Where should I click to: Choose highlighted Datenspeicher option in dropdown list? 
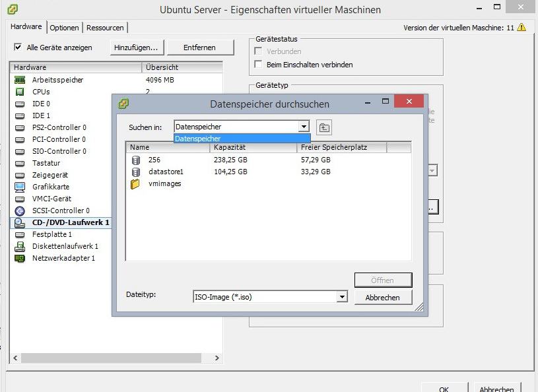[242, 139]
